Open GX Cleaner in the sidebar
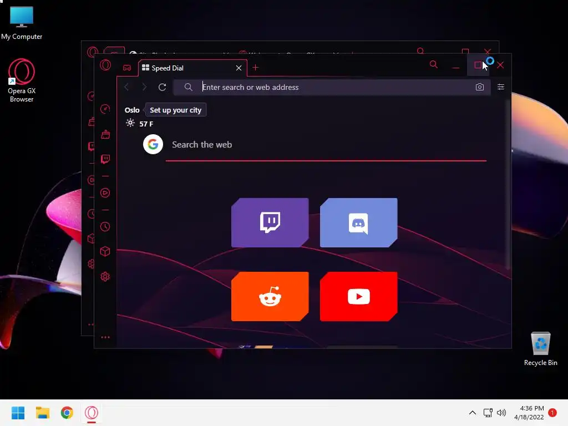 coord(105,134)
